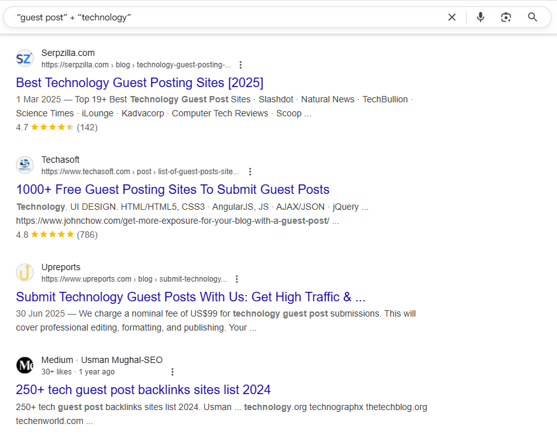This screenshot has width=557, height=445.
Task: Click the Medium favicon on the last result
Action: point(24,365)
